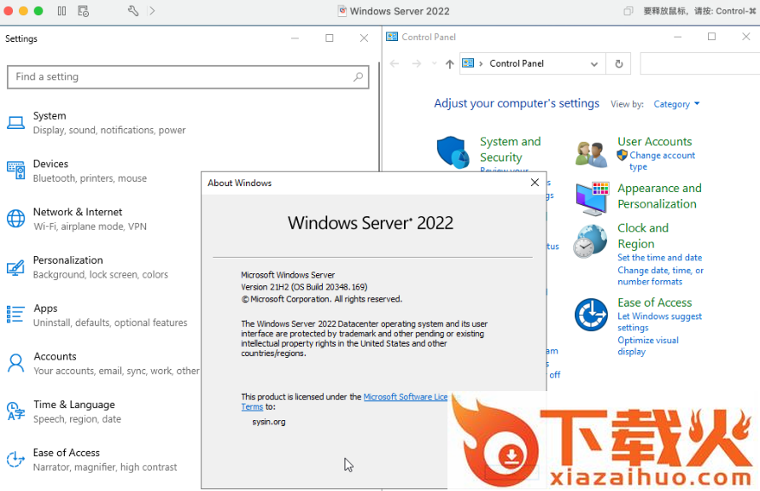Click Control Panel breadcrumb text
The height and width of the screenshot is (491, 760).
(517, 63)
